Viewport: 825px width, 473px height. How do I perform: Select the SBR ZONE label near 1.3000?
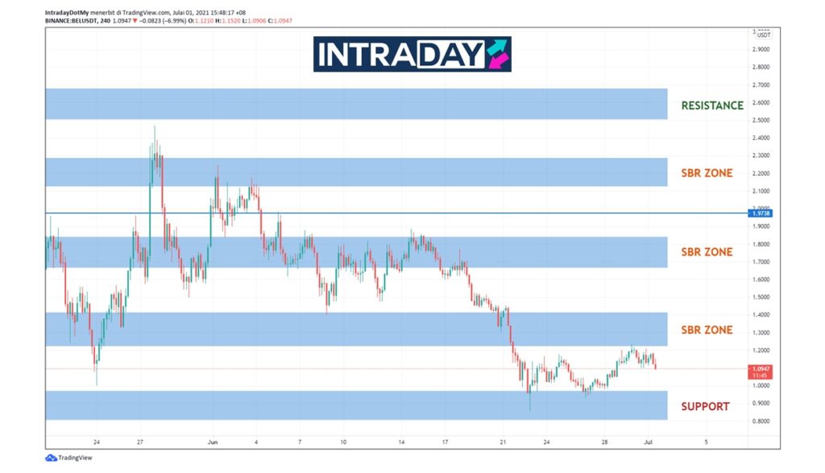(707, 330)
